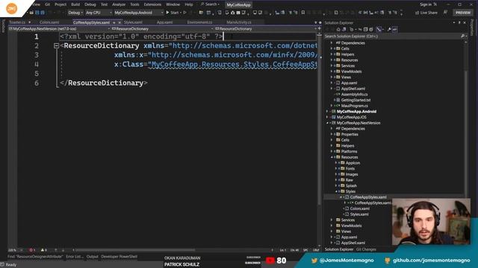Open the MyCoffeeApp.Android startup project dropdown
Image resolution: width=478 pixels, height=268 pixels.
(x=139, y=13)
